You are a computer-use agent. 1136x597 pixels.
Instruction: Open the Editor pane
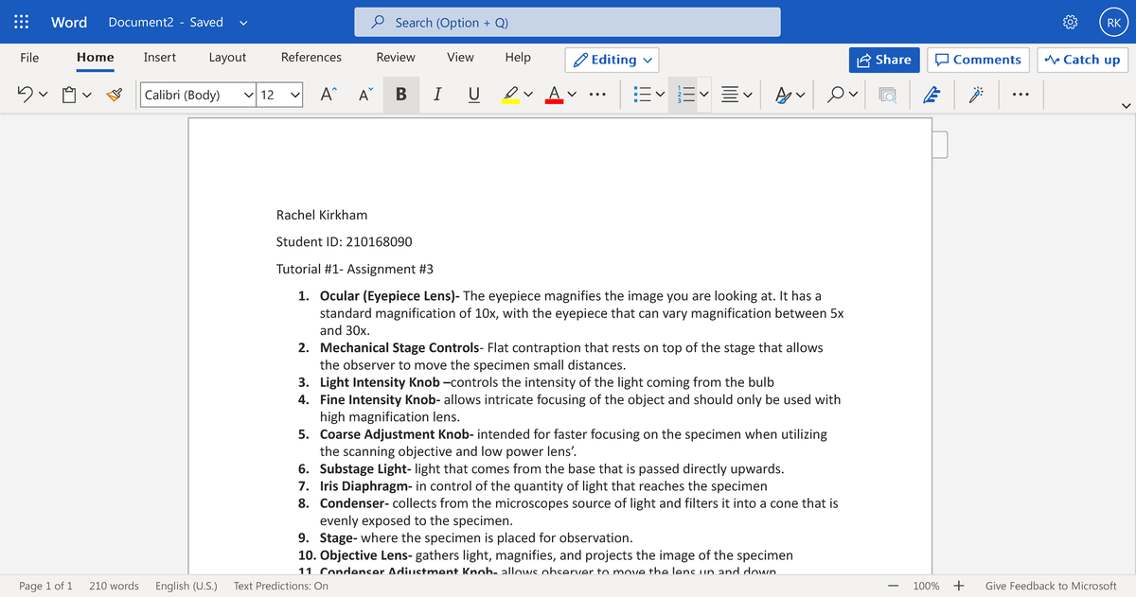click(932, 94)
